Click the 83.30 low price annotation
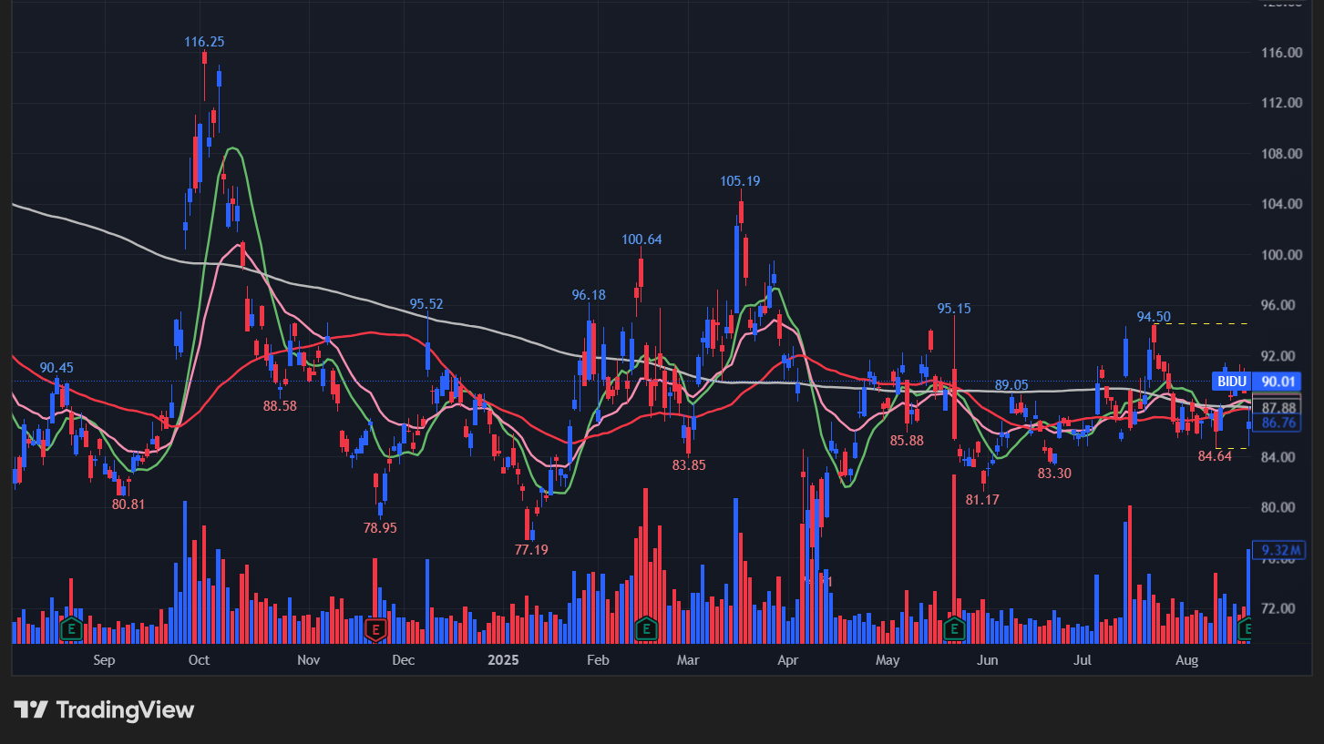Viewport: 1324px width, 744px height. coord(1054,474)
